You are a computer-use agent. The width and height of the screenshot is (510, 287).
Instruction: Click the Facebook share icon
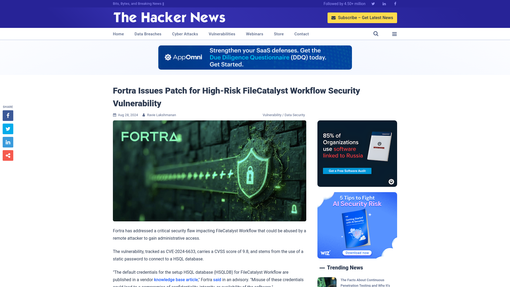(8, 115)
